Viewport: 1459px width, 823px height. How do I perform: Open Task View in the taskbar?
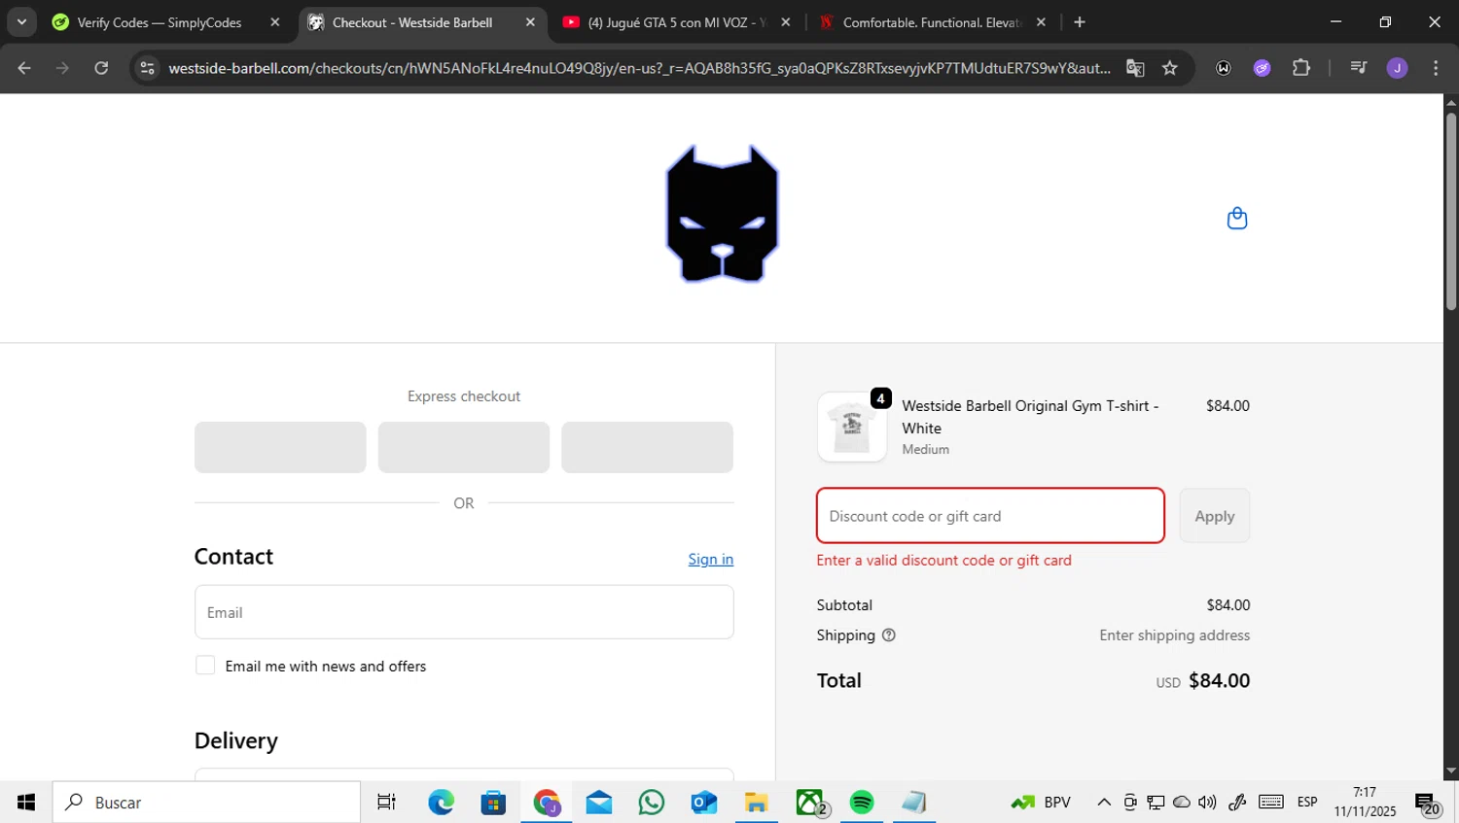click(x=386, y=803)
